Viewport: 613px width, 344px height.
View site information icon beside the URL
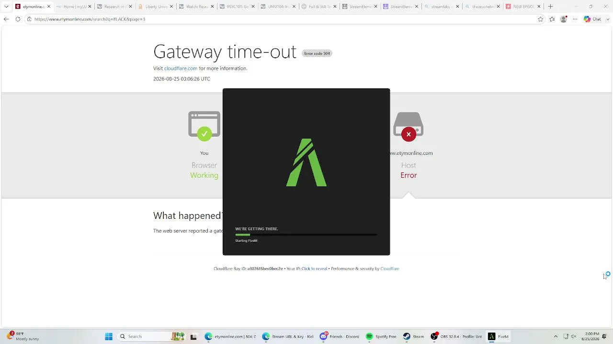pyautogui.click(x=29, y=19)
